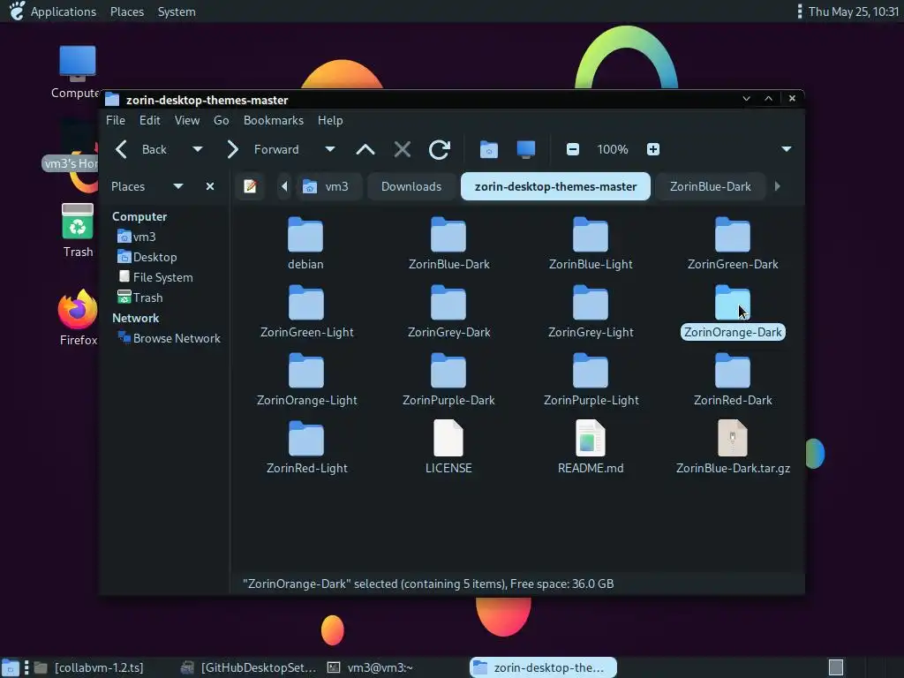Toggle the text location edit icon

tap(250, 186)
